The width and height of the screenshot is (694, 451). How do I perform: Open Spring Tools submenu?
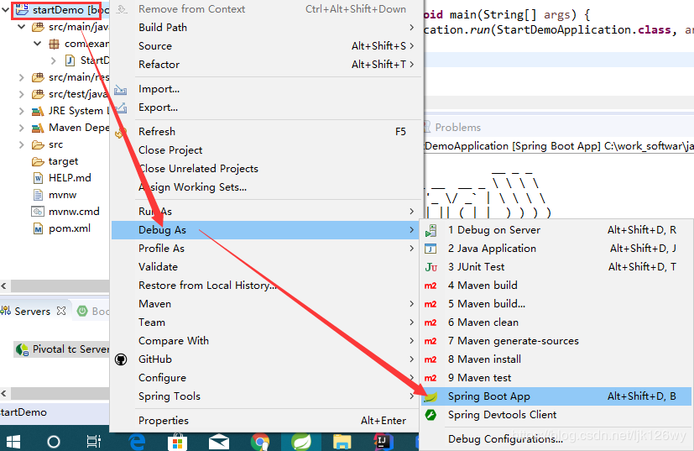point(265,396)
